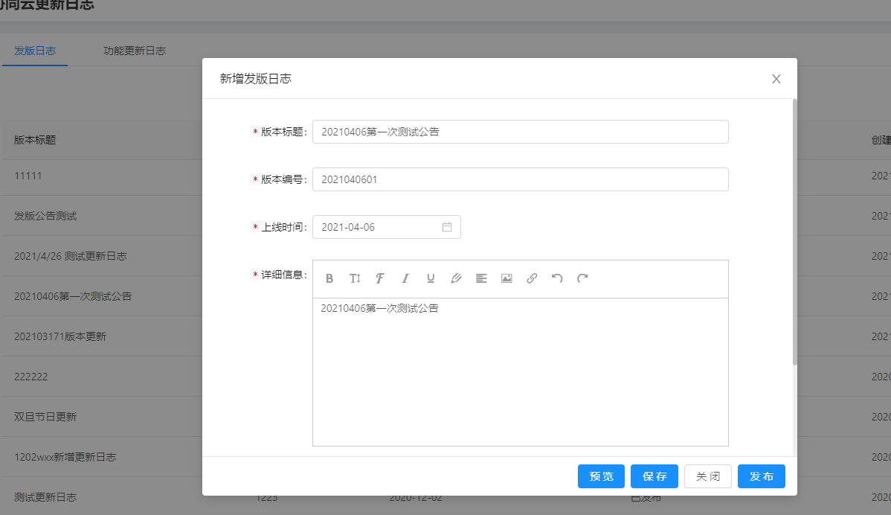Toggle underline formatting
891x515 pixels.
[431, 278]
